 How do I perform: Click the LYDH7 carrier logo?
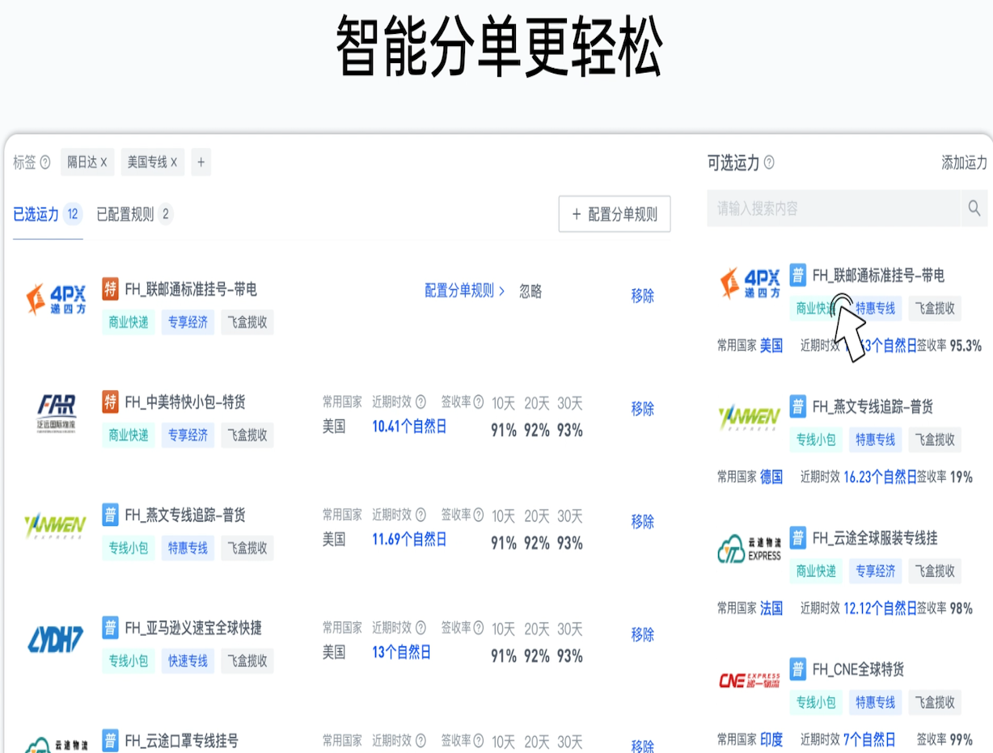tap(55, 640)
